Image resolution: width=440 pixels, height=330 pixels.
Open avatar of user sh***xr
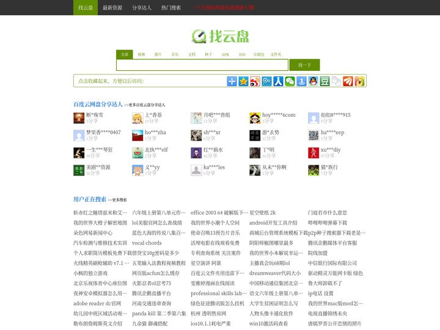(x=196, y=136)
